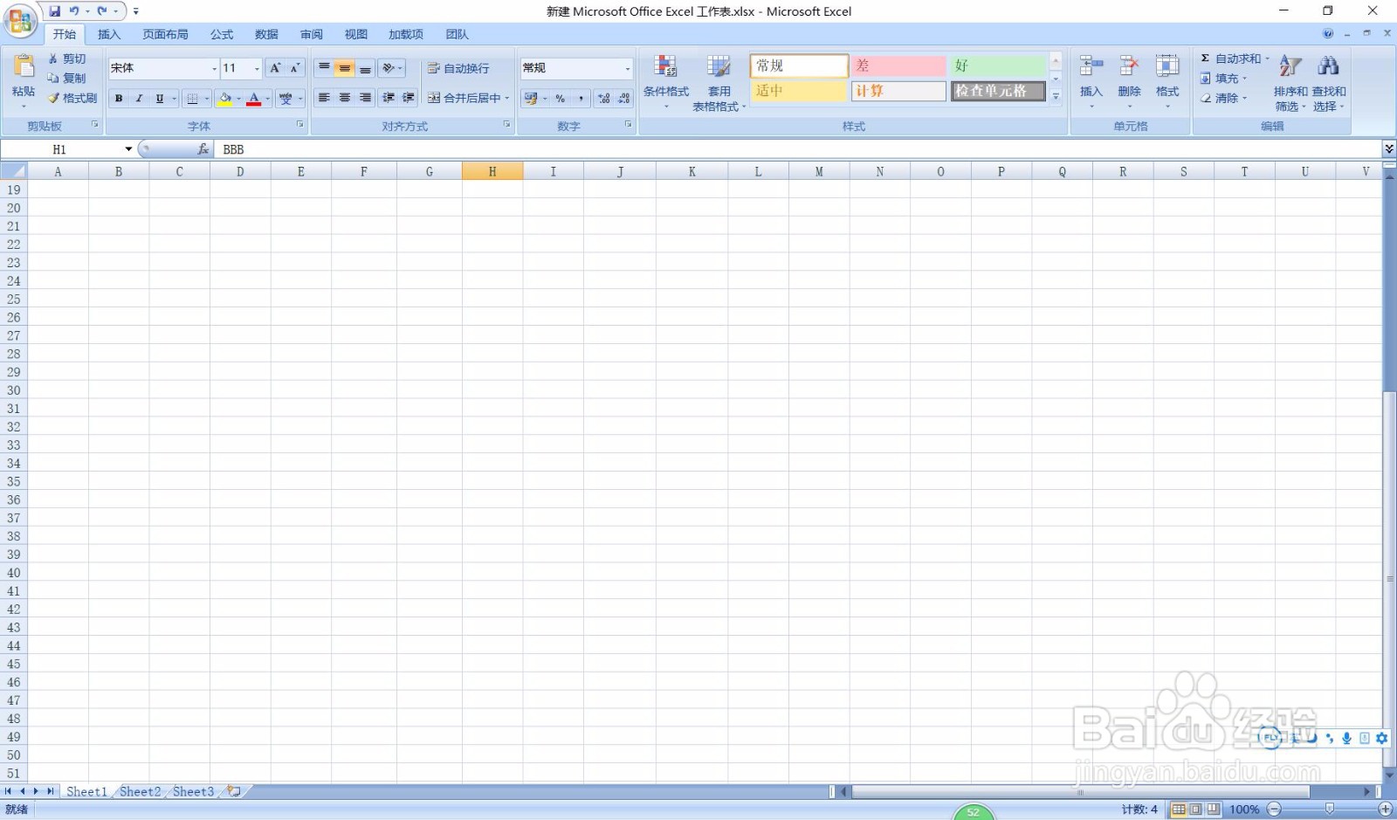
Task: Enable wrap text 自动换行
Action: click(x=458, y=68)
